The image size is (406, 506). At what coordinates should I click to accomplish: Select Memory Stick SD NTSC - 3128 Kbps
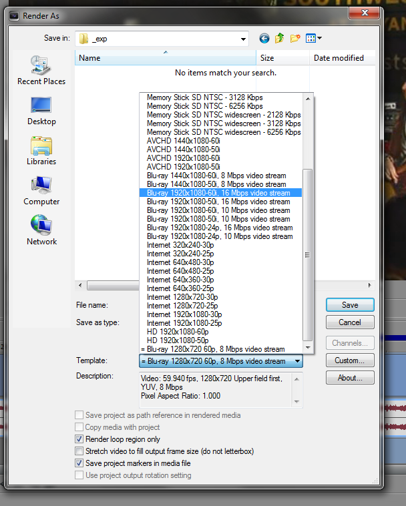point(220,97)
